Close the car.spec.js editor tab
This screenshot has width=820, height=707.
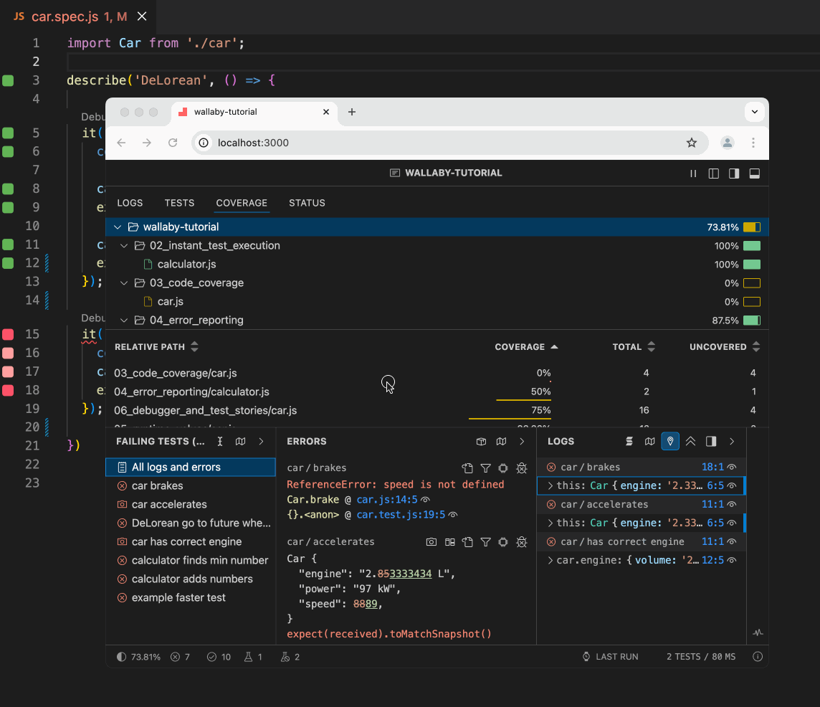tap(142, 16)
